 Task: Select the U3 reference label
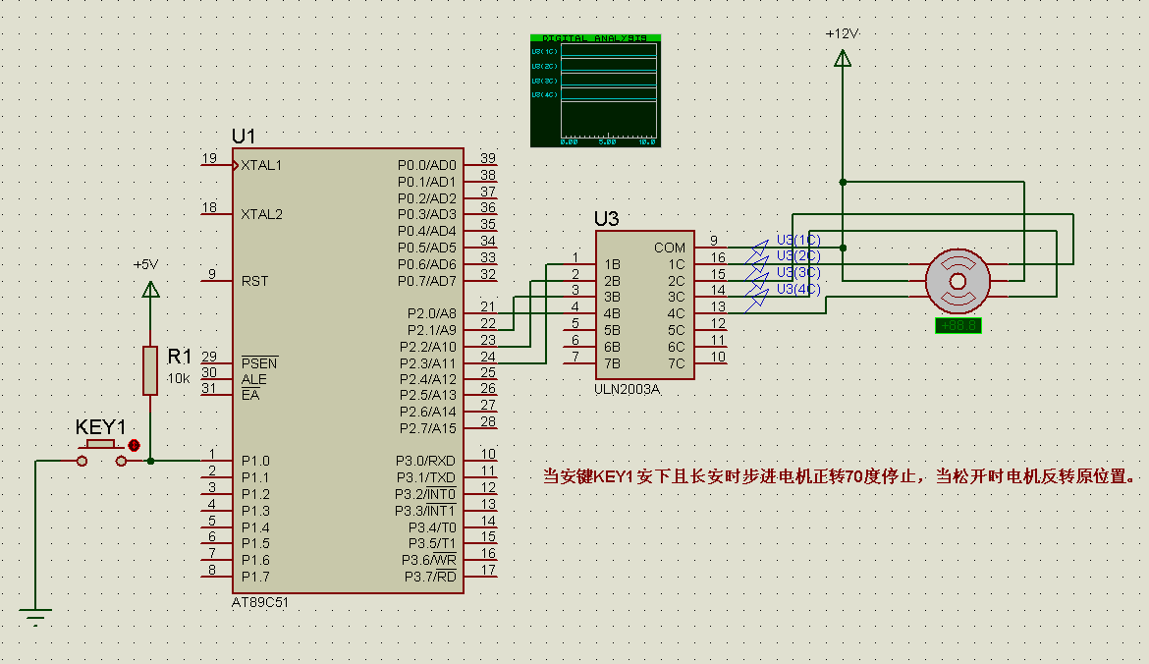[607, 218]
